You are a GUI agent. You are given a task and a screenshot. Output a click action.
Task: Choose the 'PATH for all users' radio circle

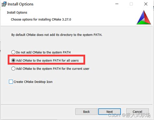(x=13, y=60)
